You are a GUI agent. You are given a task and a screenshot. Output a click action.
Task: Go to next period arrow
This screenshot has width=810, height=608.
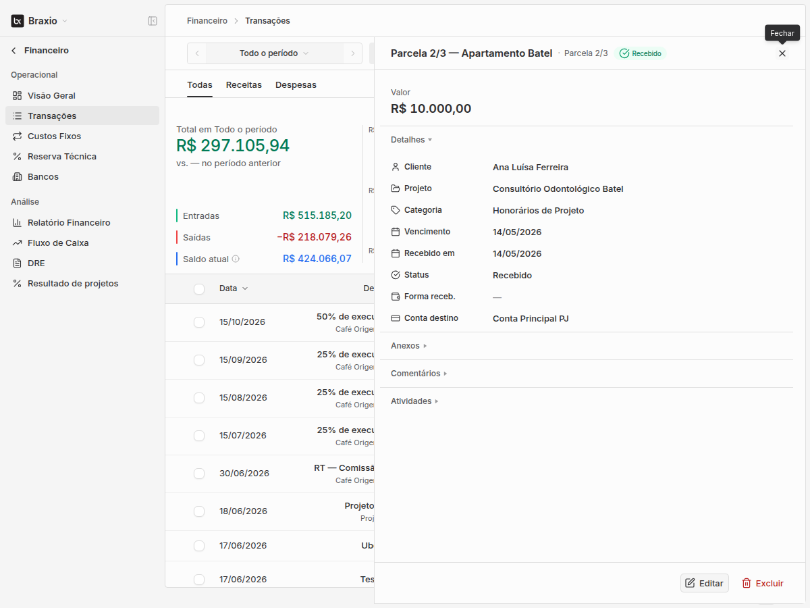[352, 53]
